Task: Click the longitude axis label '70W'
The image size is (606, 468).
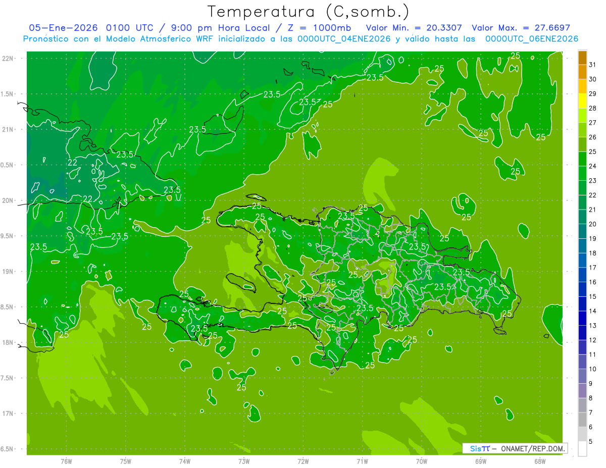Action: point(422,461)
